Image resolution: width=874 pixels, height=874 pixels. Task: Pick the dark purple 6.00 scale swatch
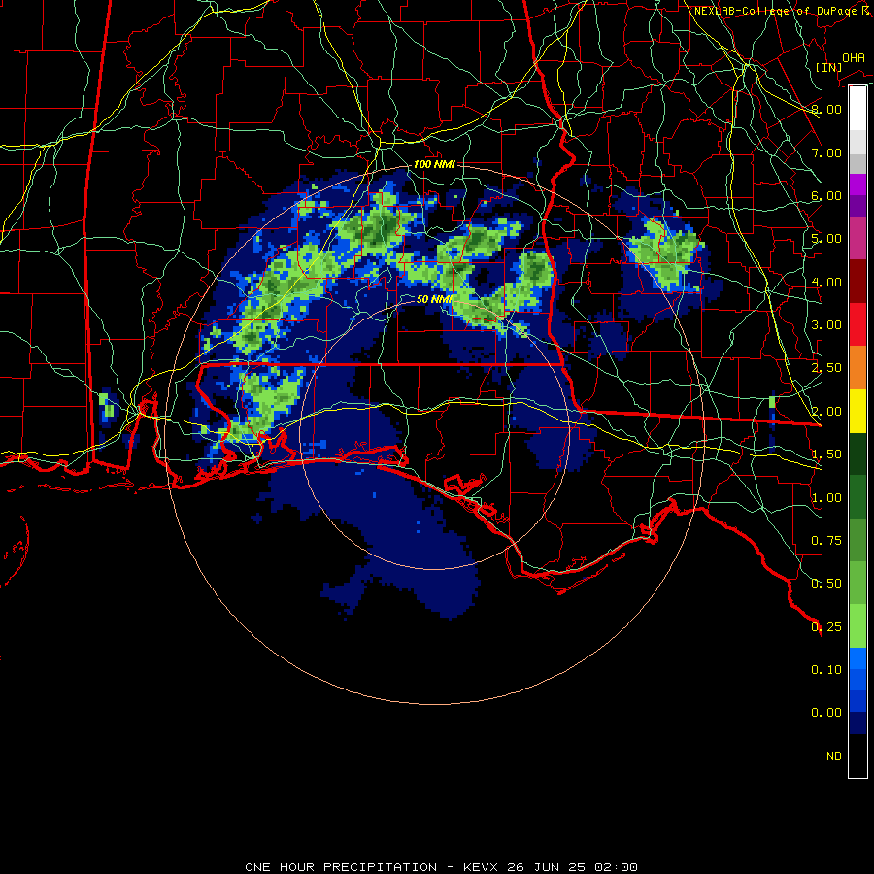coord(857,206)
